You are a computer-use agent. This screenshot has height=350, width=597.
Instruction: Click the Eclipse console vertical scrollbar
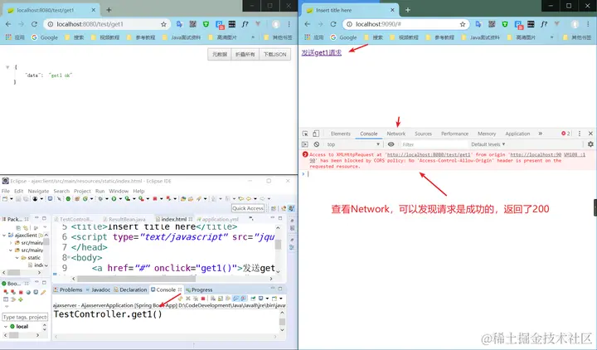pyautogui.click(x=282, y=322)
